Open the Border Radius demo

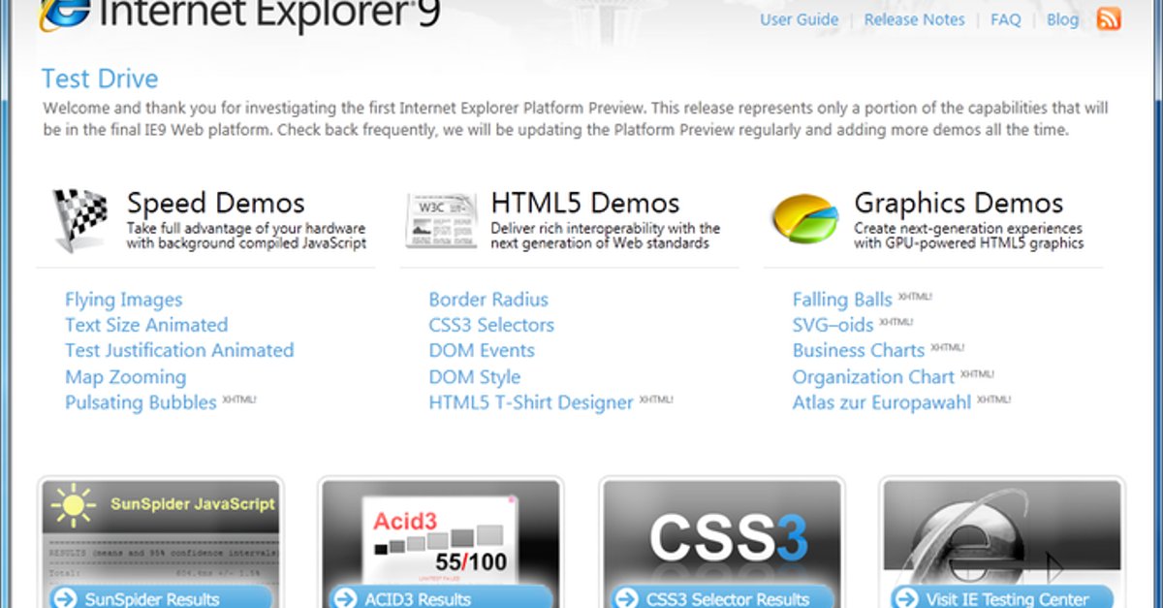click(x=488, y=300)
